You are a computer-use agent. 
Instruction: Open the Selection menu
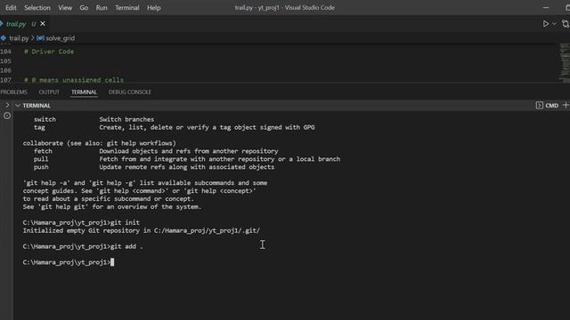click(x=37, y=8)
